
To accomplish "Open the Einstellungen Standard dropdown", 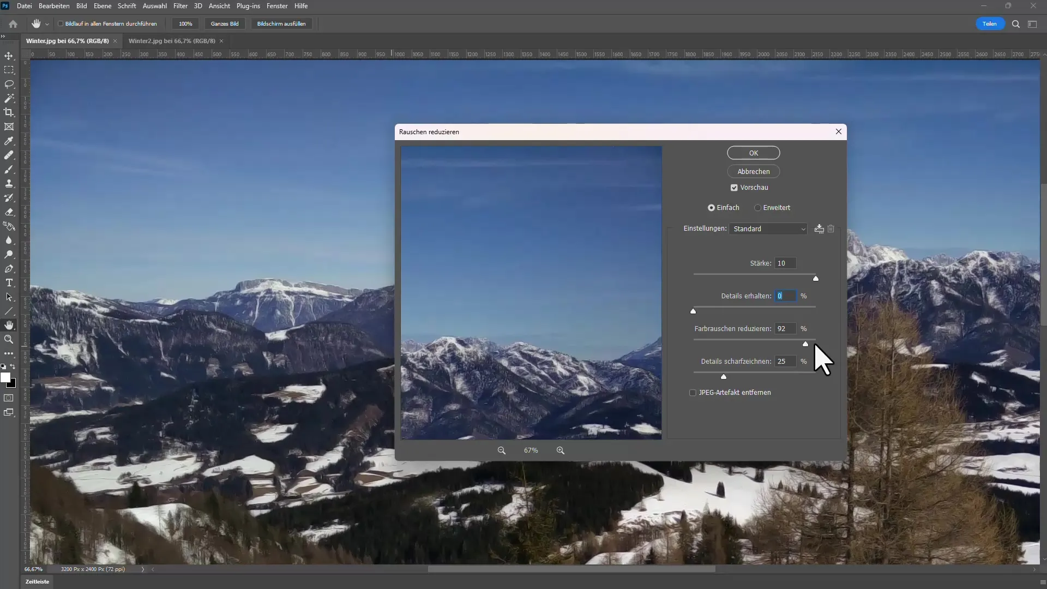I will [x=768, y=229].
